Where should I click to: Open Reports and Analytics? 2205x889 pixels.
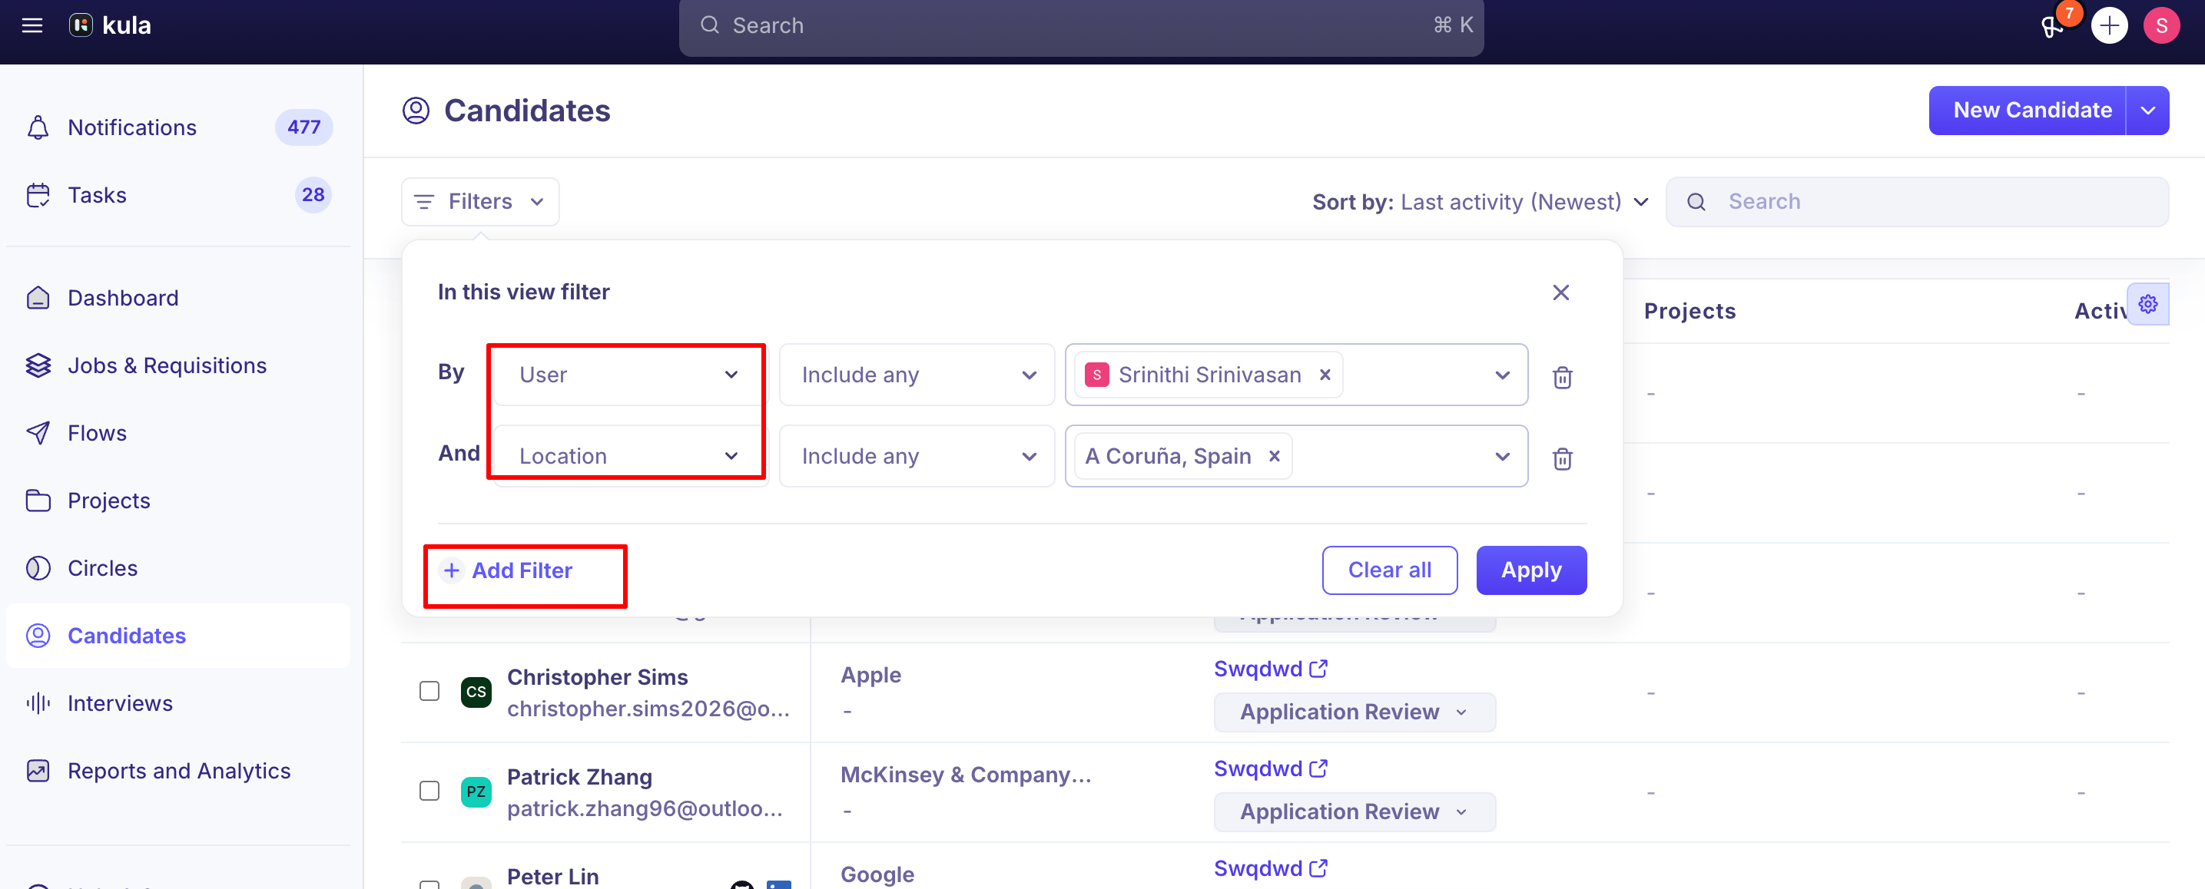[178, 771]
